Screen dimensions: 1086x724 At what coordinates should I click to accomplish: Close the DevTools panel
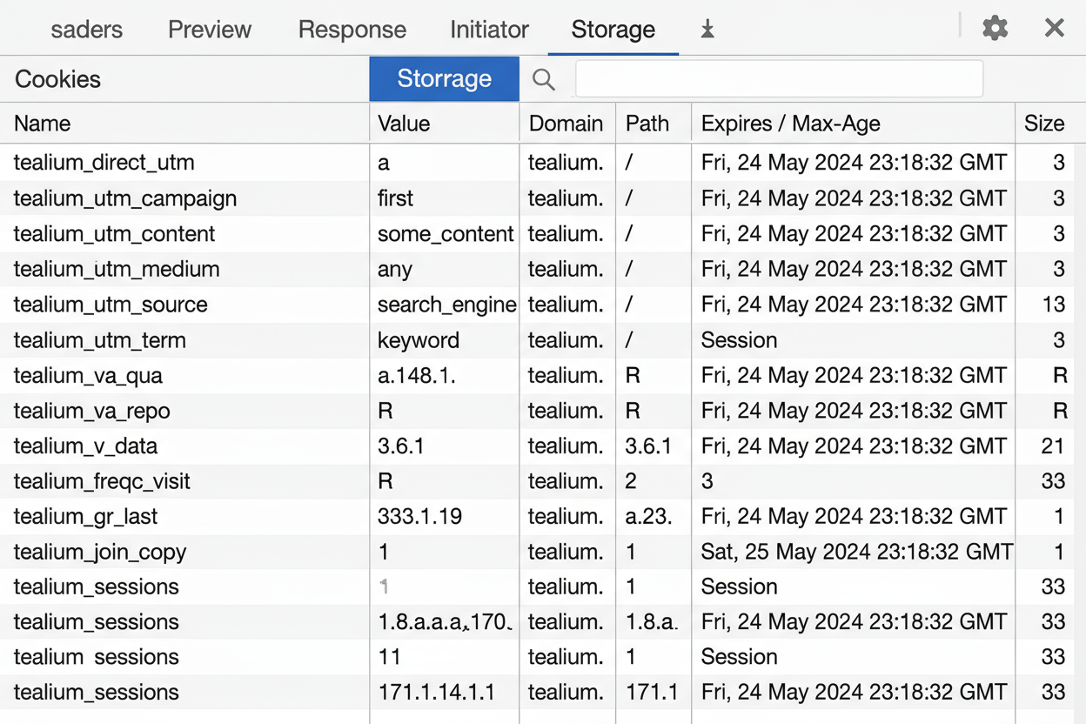click(1054, 29)
